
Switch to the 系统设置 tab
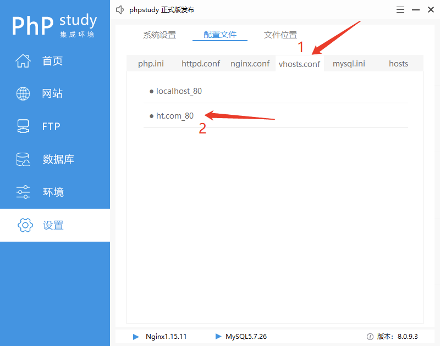pos(159,35)
